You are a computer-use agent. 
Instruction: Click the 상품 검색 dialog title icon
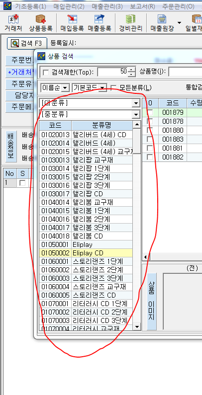(x=41, y=56)
